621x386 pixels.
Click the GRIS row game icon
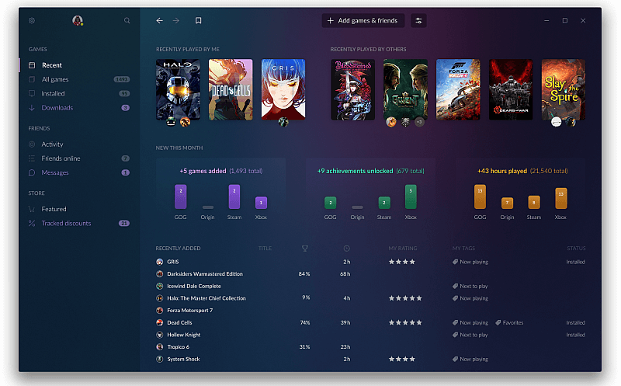pos(160,262)
